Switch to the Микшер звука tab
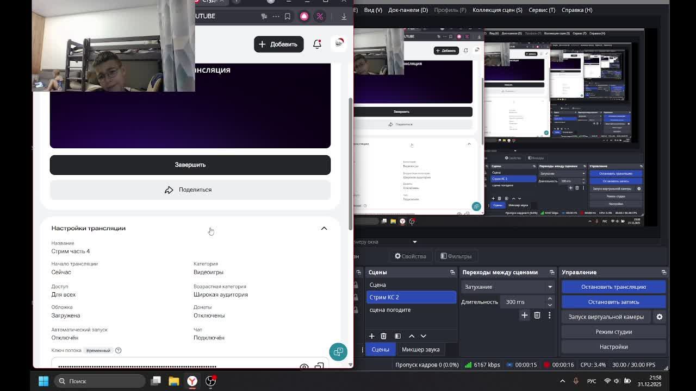This screenshot has width=696, height=391. pyautogui.click(x=420, y=350)
